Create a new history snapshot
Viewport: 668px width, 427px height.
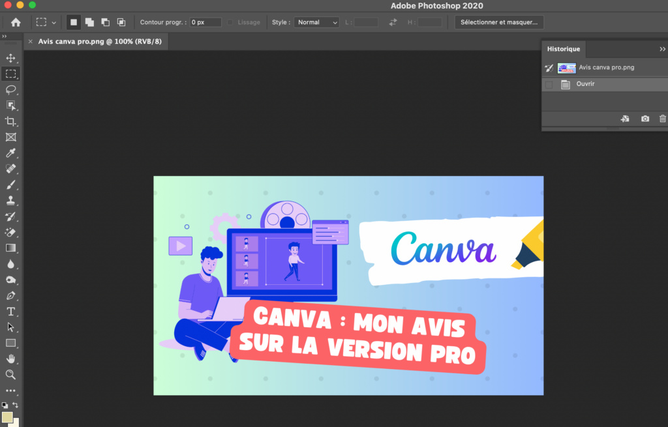coord(645,119)
